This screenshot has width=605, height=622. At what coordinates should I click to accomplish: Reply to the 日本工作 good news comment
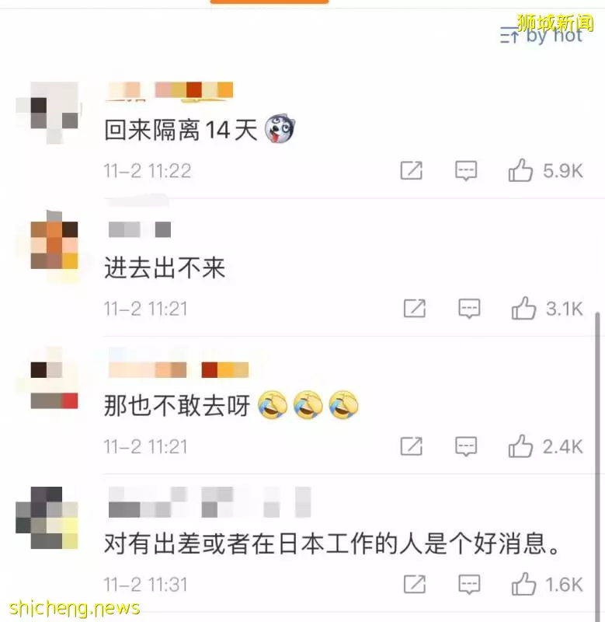(469, 585)
